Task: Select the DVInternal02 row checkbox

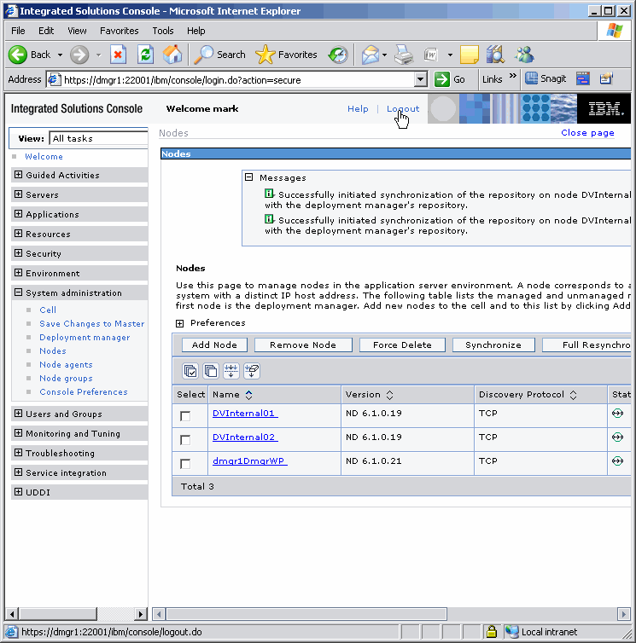Action: 185,440
